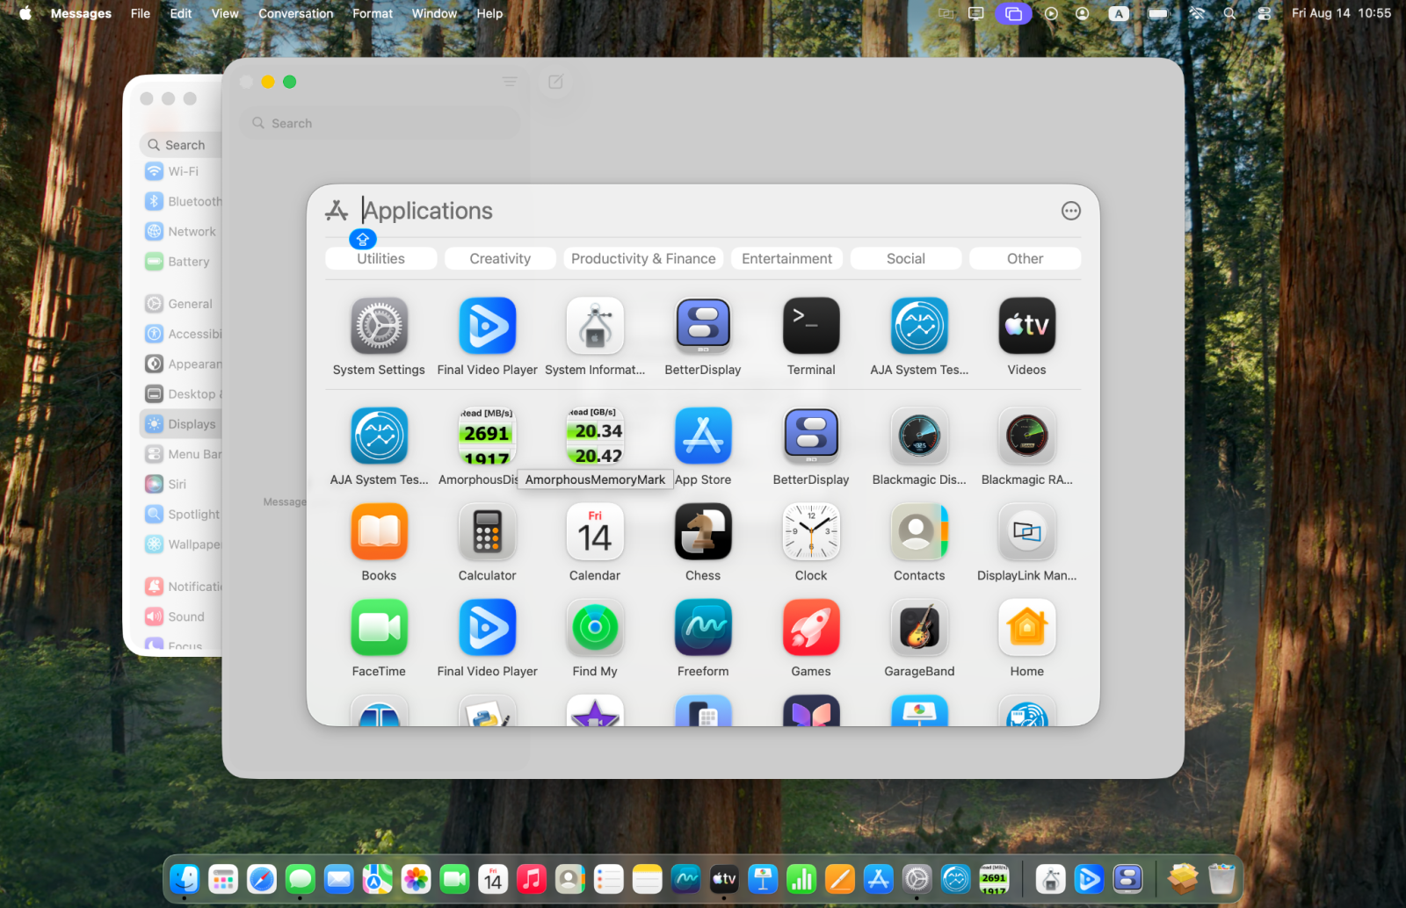The width and height of the screenshot is (1406, 908).
Task: Select Wi-Fi in System Settings sidebar
Action: pos(181,171)
